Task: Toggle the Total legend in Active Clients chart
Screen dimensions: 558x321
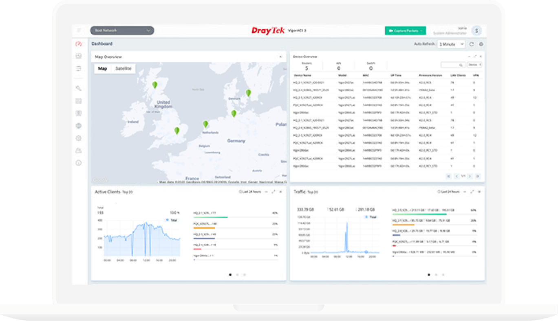Action: tap(172, 220)
